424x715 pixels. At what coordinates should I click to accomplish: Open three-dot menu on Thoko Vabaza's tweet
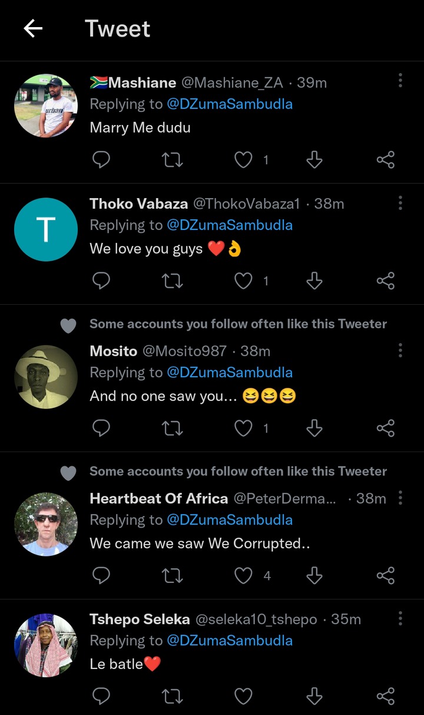click(x=400, y=203)
